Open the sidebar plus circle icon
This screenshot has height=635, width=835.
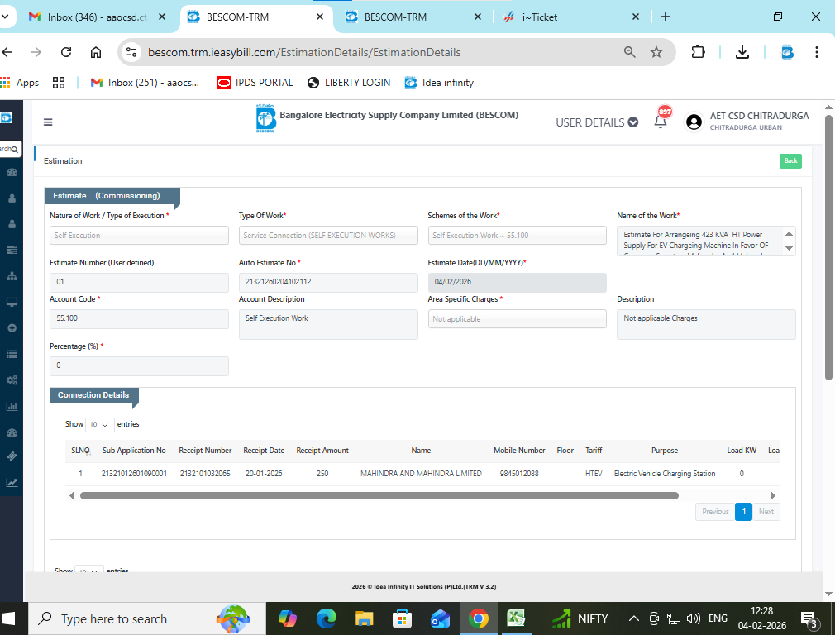(x=12, y=328)
